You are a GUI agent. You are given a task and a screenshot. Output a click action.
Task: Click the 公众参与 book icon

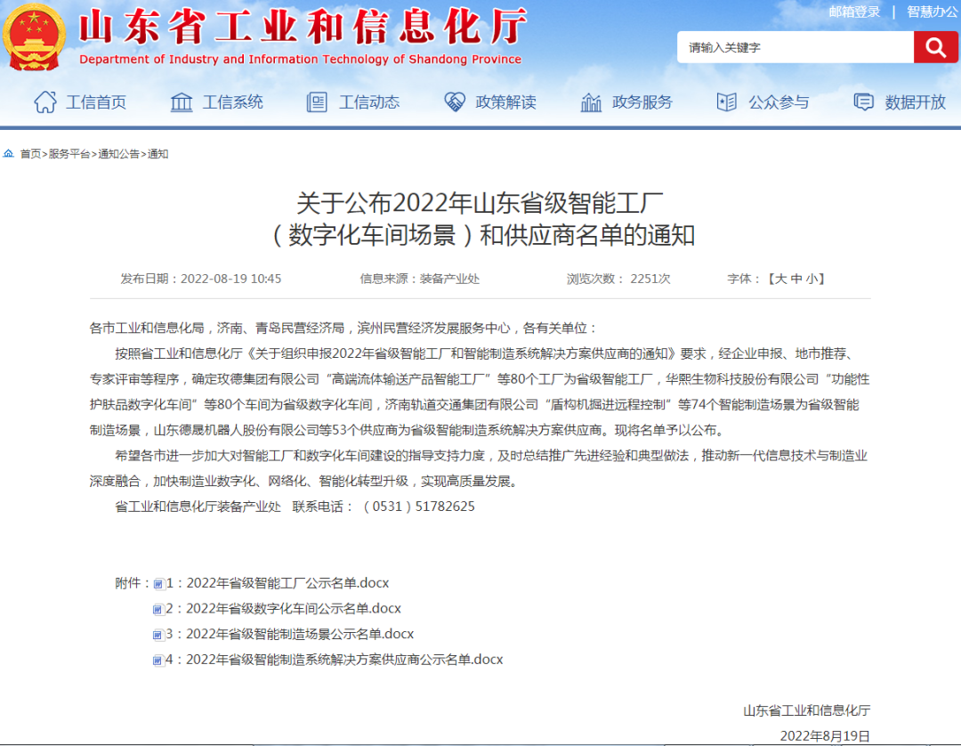point(727,101)
